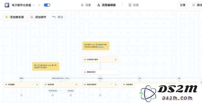Switch to the 流程编辑器 tab

click(x=107, y=5)
